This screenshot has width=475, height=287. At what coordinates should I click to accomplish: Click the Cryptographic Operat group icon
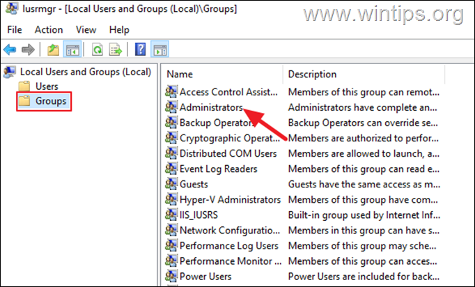click(x=171, y=138)
